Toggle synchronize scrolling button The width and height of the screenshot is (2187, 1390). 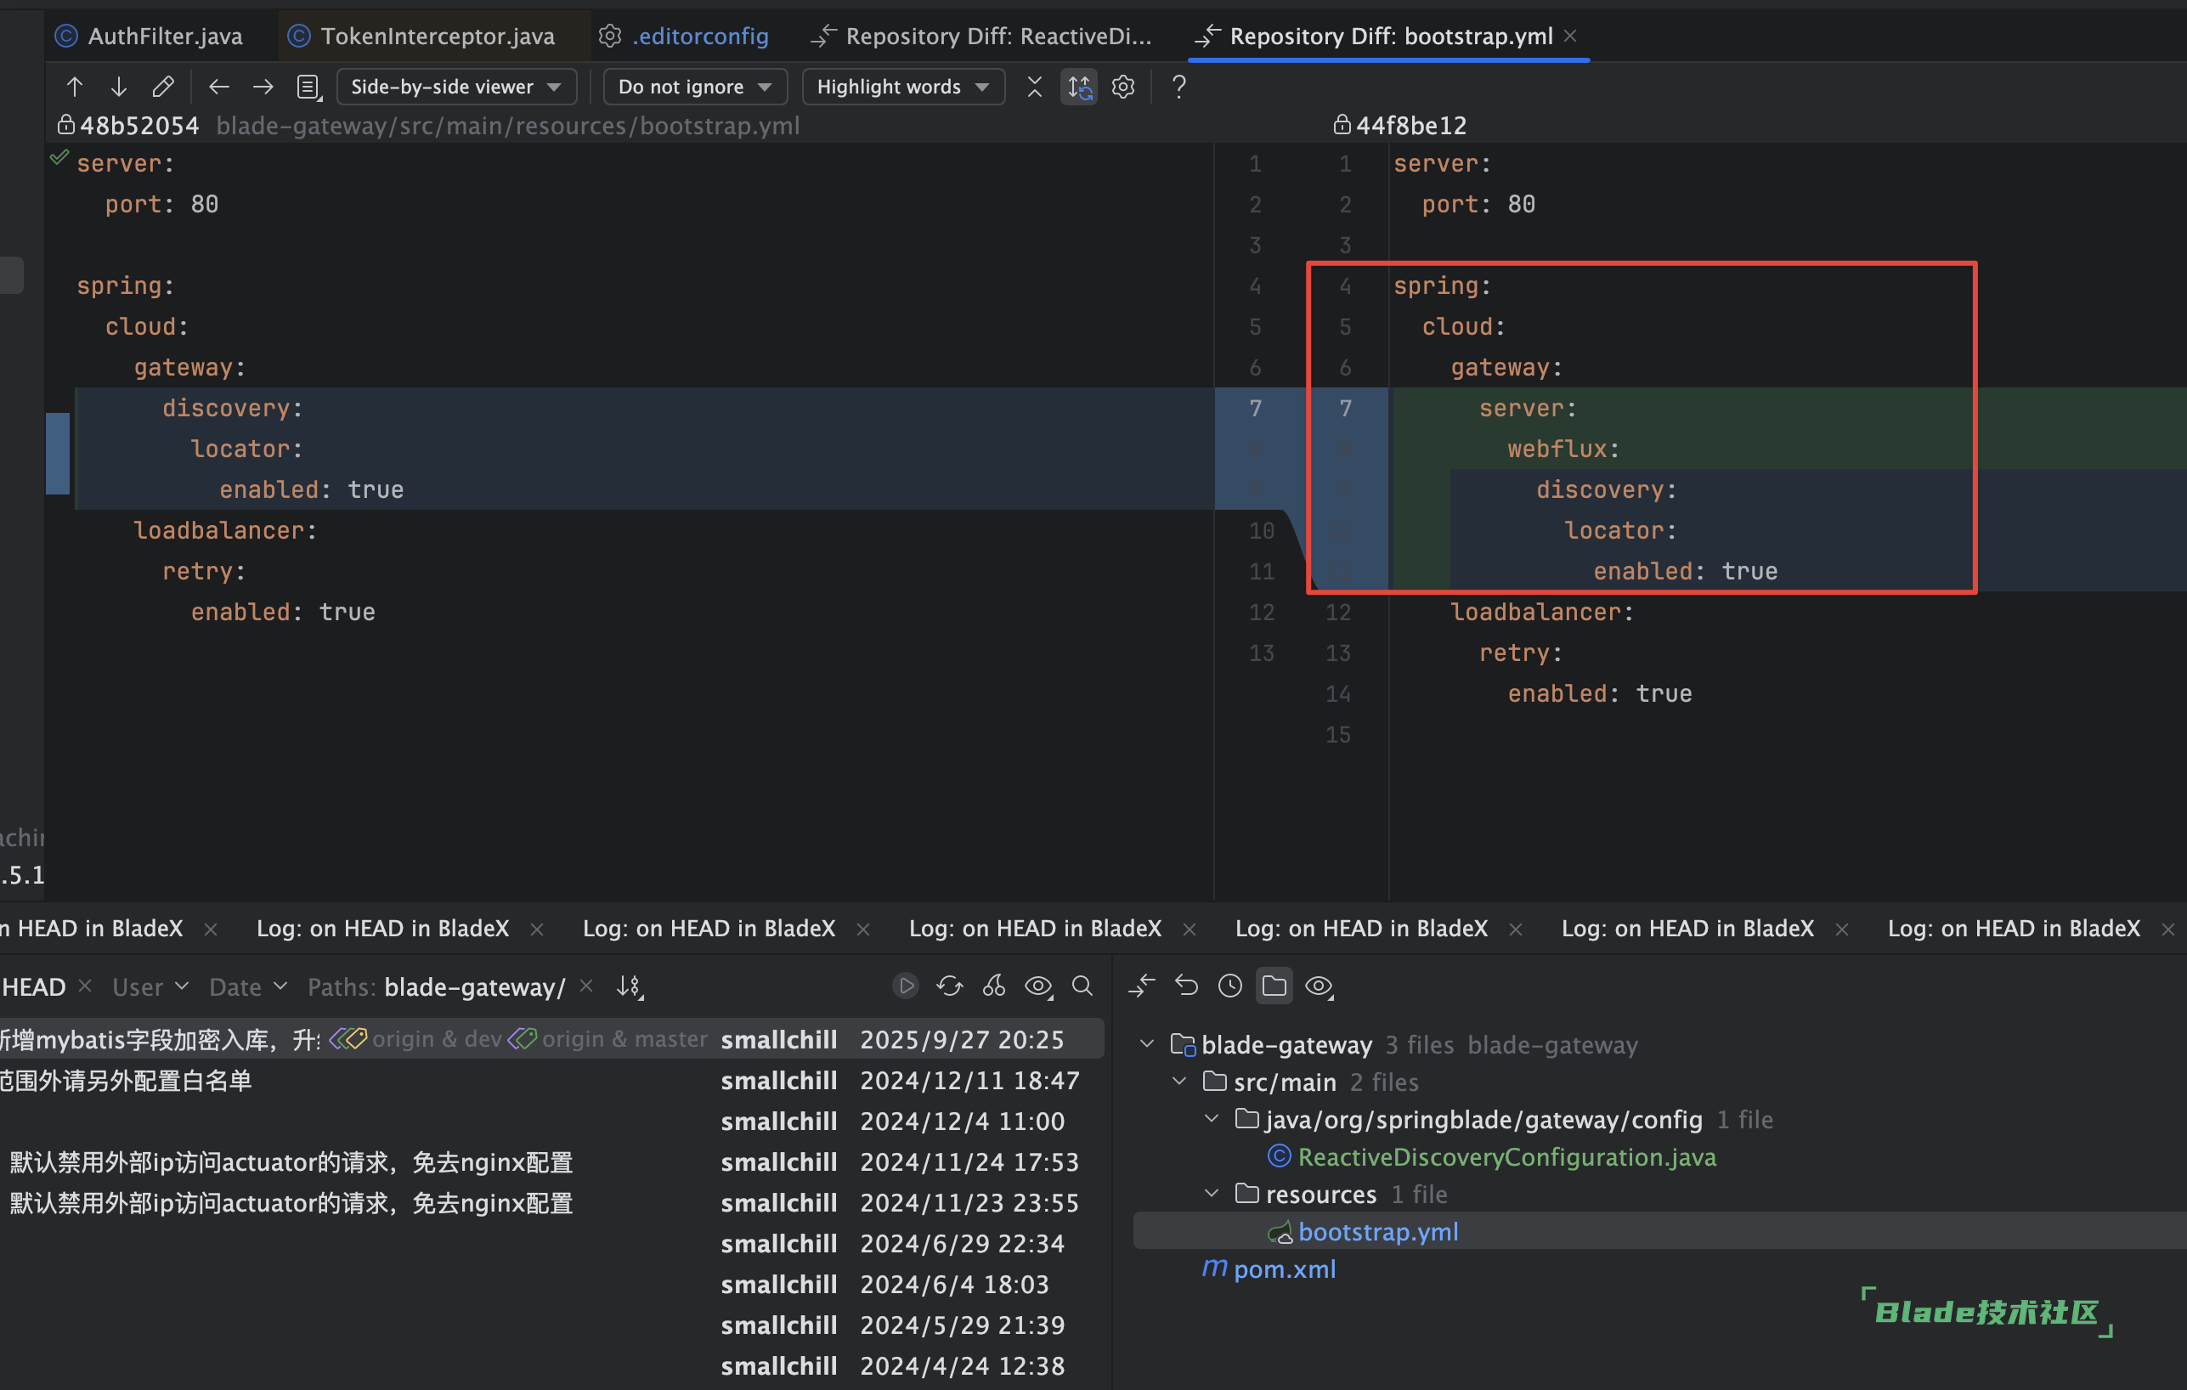(x=1079, y=88)
